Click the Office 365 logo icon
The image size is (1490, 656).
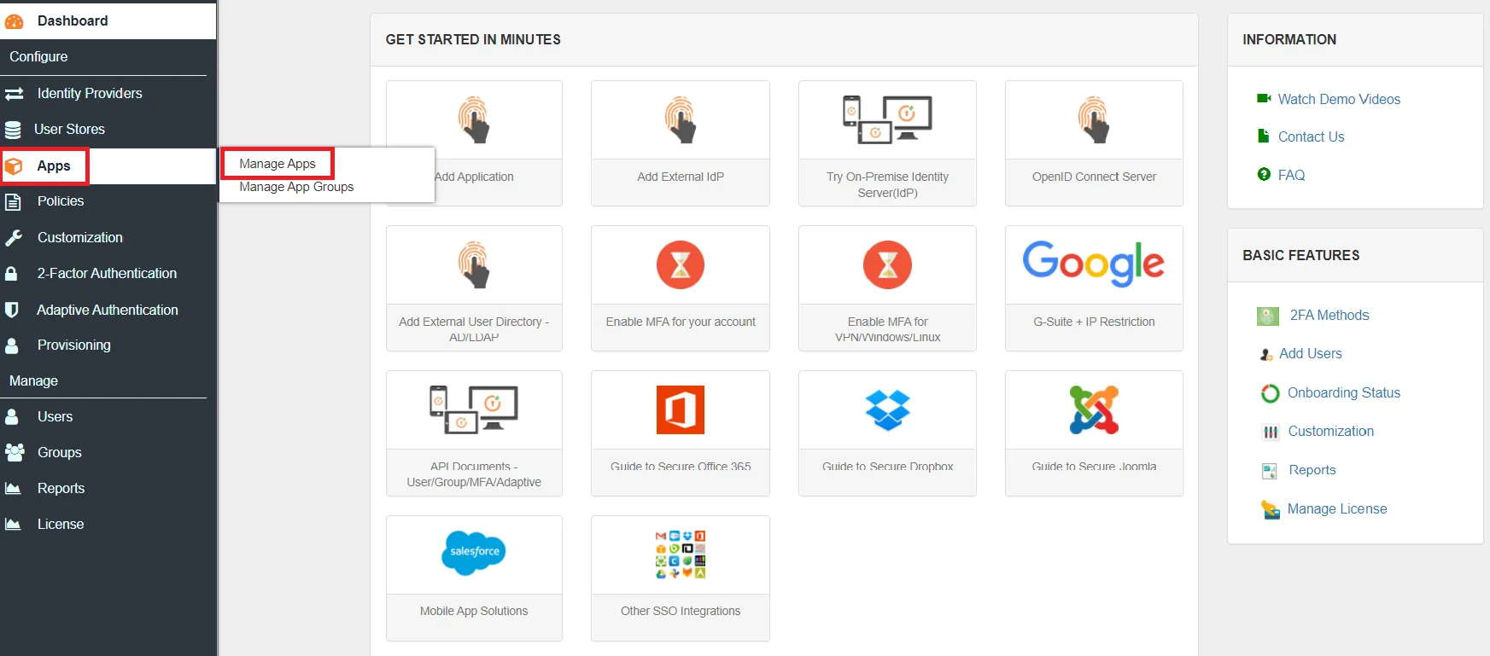pos(681,409)
